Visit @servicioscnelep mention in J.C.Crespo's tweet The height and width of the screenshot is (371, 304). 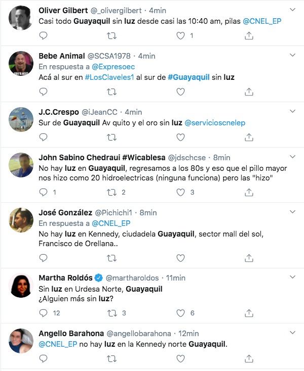click(x=215, y=122)
